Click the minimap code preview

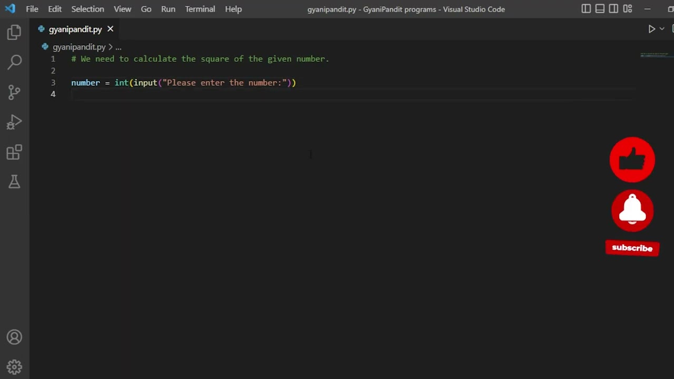coord(655,55)
